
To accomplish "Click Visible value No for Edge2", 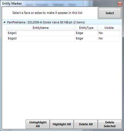I will click(x=100, y=39).
